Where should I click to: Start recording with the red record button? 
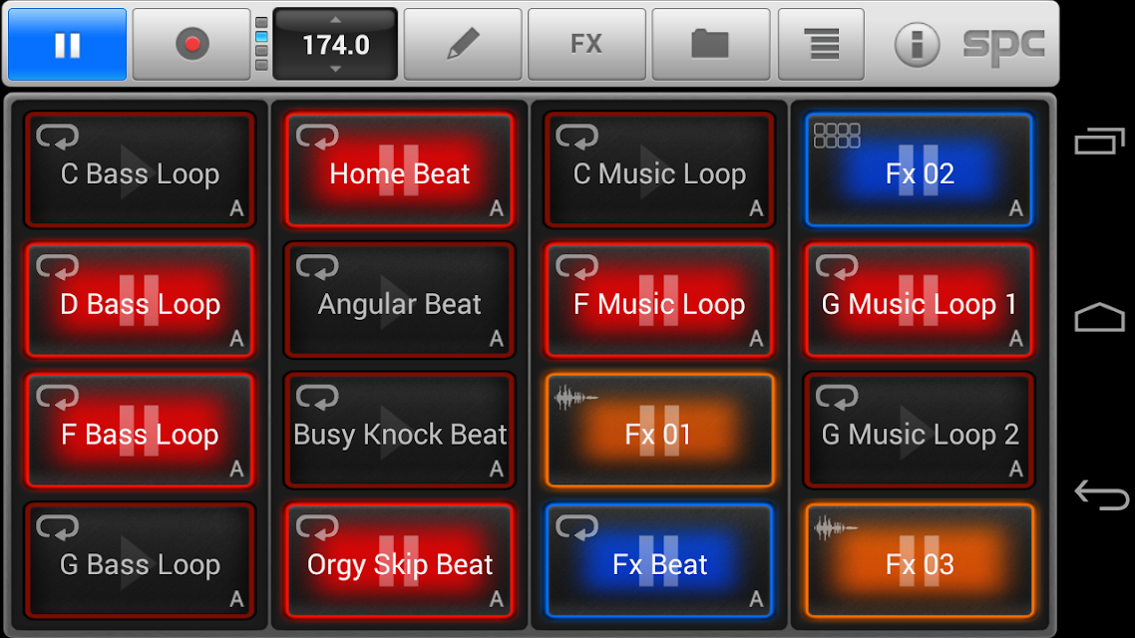click(191, 44)
